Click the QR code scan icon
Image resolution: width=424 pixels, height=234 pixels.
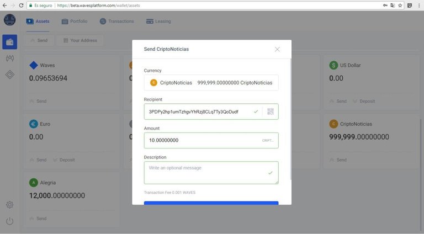pos(271,111)
